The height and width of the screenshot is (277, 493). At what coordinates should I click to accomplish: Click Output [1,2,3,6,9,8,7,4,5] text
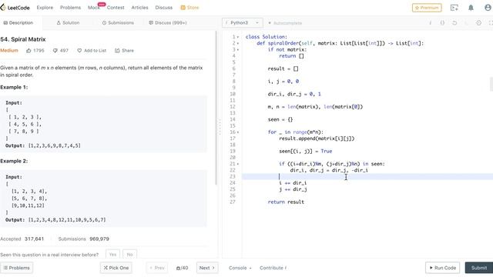[x=43, y=145]
